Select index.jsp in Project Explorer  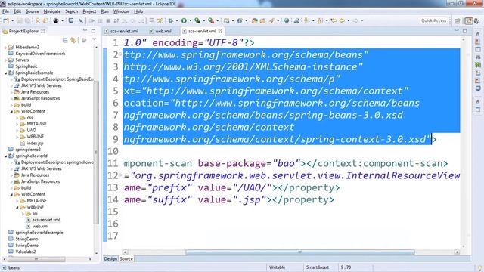[36, 143]
